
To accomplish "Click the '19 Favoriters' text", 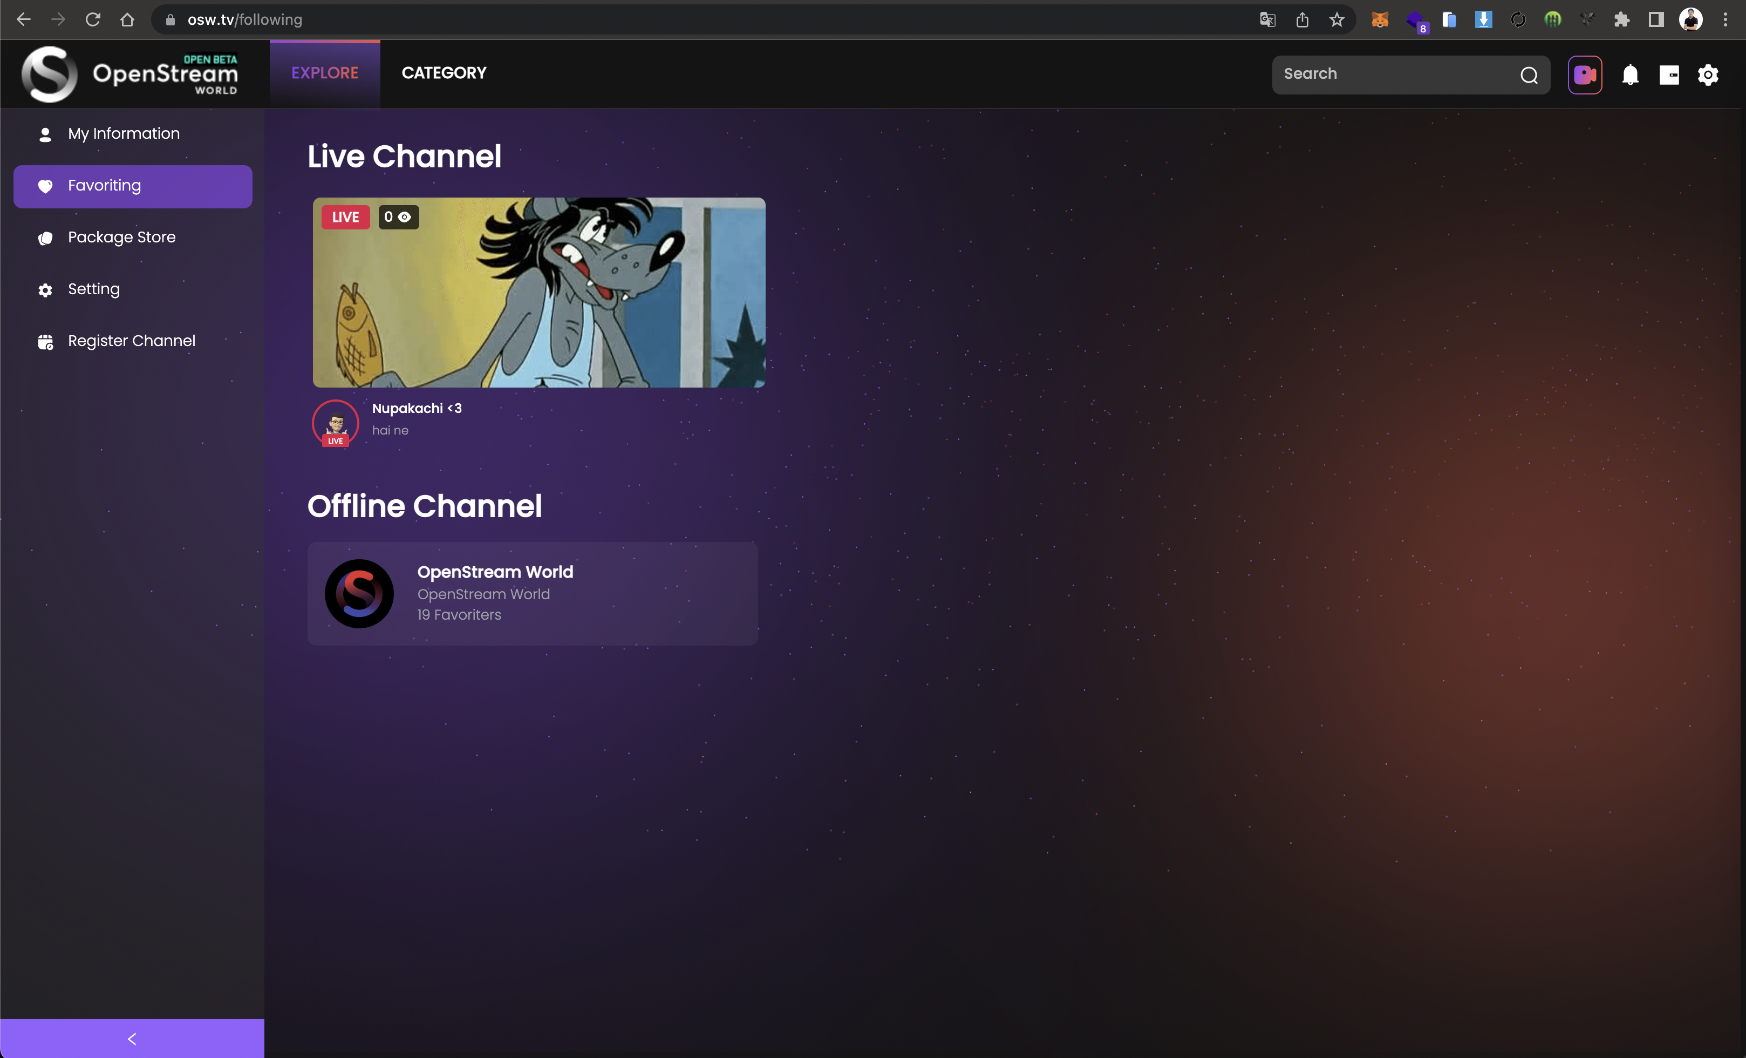I will tap(459, 615).
